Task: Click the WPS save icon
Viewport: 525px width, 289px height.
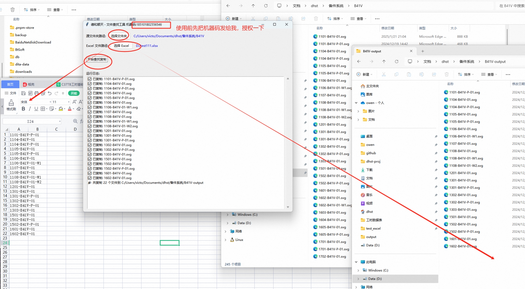Action: pos(23,93)
